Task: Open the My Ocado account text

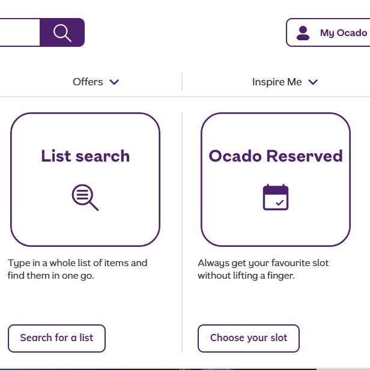Action: [x=343, y=32]
